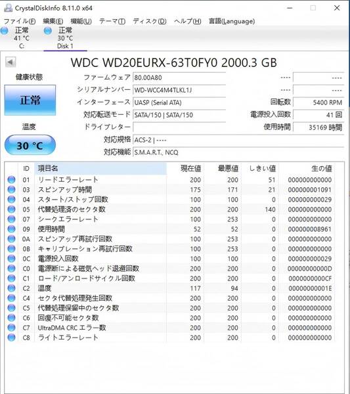350x394 pixels.
Task: Click status icon for C6 回復不可能セクタ数
Action: point(11,318)
